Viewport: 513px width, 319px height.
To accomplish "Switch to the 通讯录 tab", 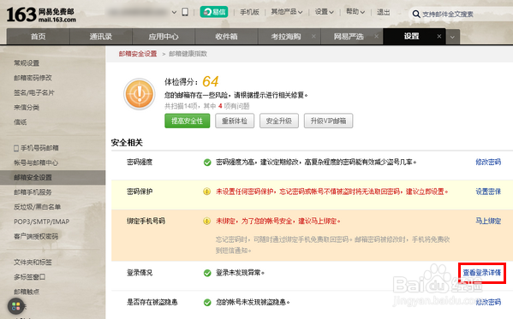I will (101, 37).
